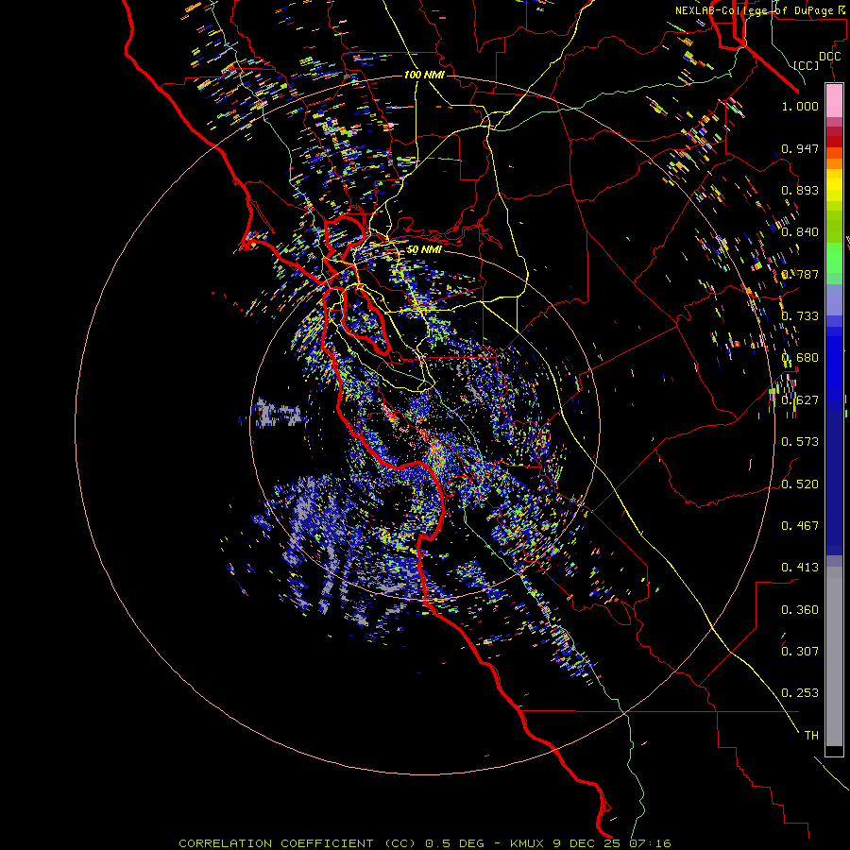Click the 100 NMI range ring label

click(x=424, y=75)
